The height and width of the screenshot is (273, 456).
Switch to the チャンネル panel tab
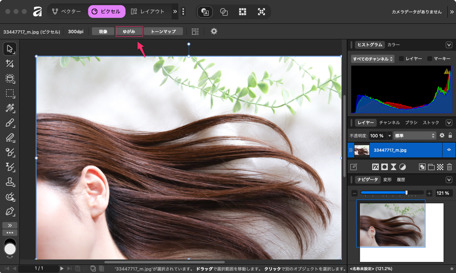(x=389, y=123)
